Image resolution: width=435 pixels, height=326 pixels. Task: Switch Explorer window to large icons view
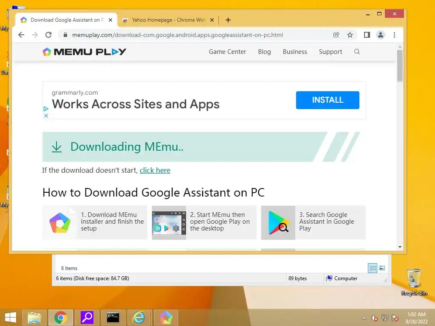point(382,268)
